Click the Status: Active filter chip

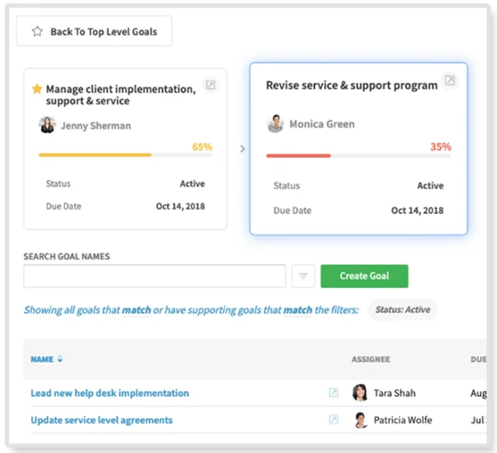click(402, 309)
